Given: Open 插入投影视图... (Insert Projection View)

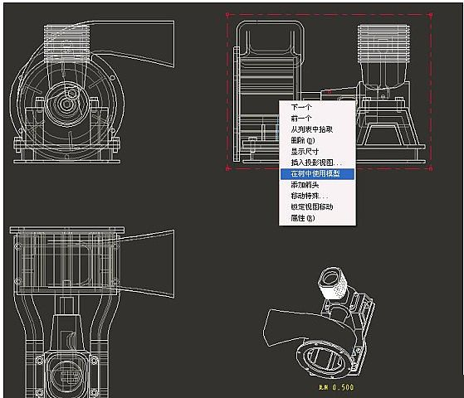Looking at the screenshot, I should (x=317, y=163).
